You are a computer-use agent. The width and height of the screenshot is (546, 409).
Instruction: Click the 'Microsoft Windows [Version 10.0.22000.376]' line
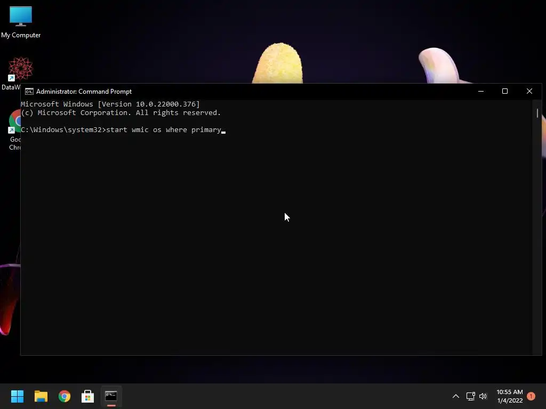[110, 104]
